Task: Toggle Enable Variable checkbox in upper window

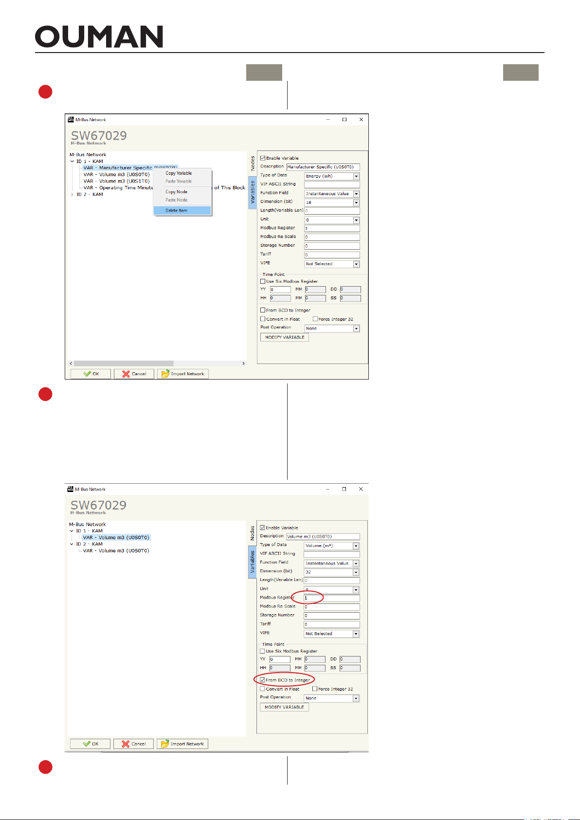Action: [263, 158]
